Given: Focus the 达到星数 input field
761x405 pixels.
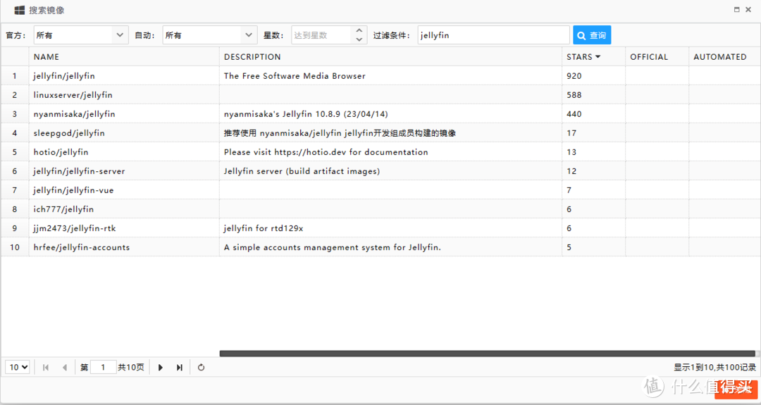Looking at the screenshot, I should coord(321,35).
